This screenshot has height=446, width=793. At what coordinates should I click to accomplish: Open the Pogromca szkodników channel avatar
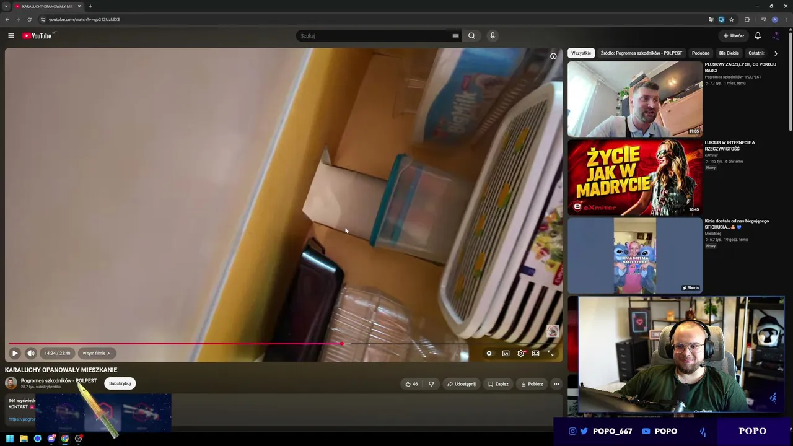point(11,383)
